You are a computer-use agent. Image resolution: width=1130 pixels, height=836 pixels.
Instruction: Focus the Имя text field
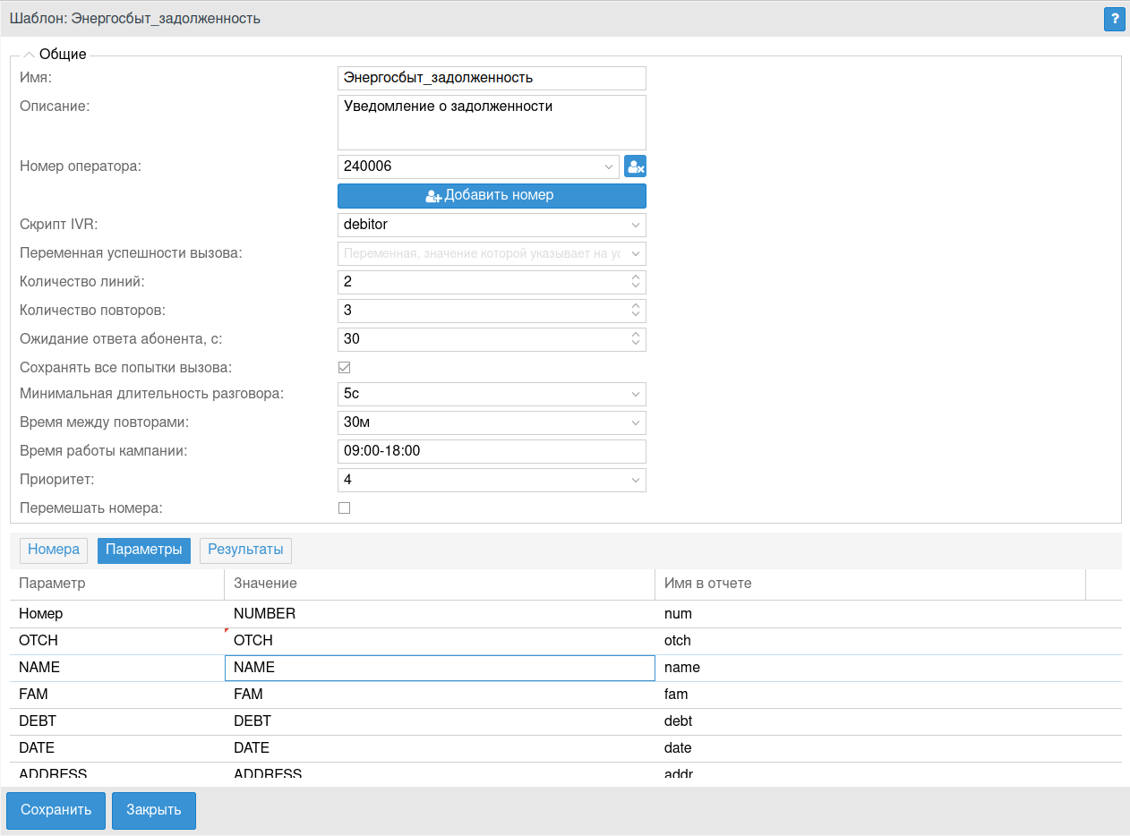coord(491,78)
